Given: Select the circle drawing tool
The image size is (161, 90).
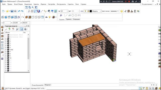Looking at the screenshot, I should [x=73, y=15].
